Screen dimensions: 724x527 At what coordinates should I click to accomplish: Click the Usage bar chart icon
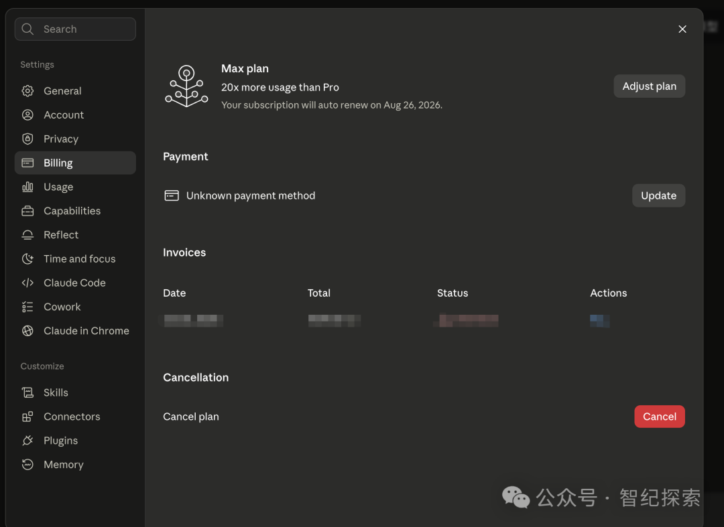(x=27, y=187)
